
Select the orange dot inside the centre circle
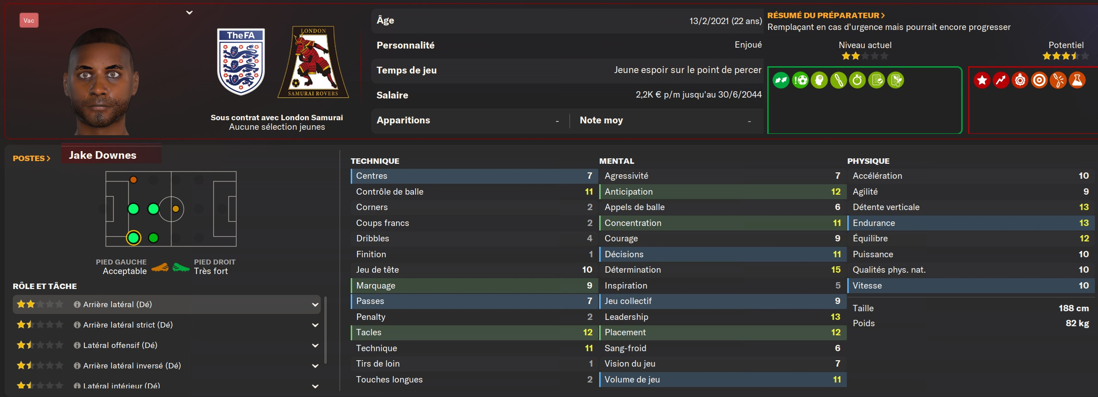(x=175, y=209)
